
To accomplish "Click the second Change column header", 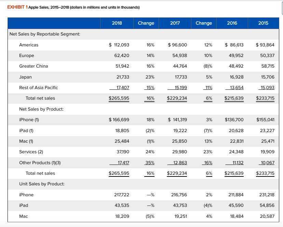I will coord(203,23).
